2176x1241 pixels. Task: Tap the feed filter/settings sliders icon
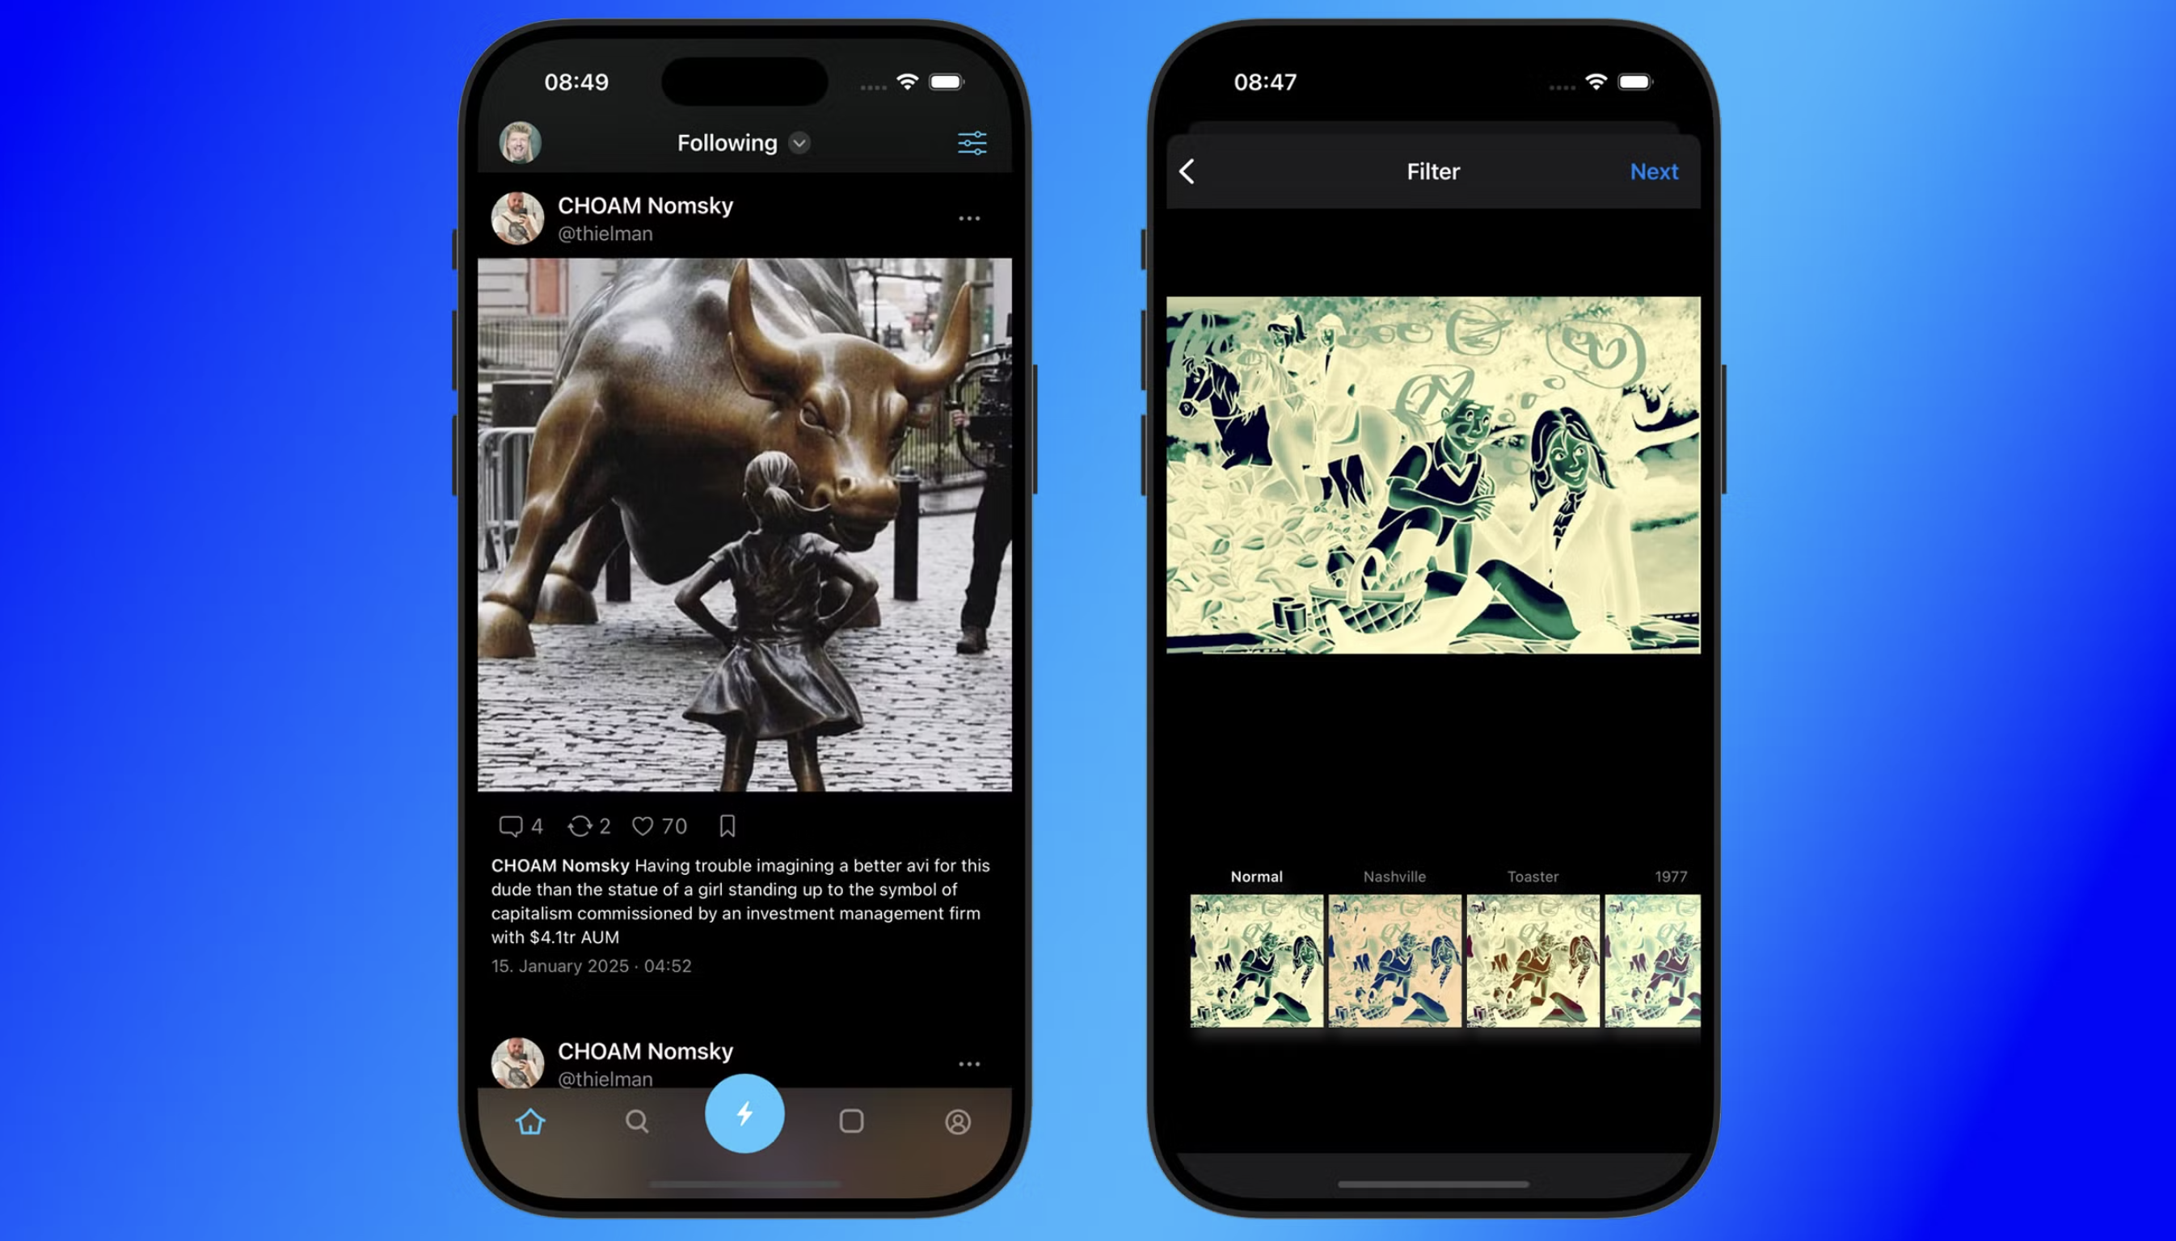[972, 143]
